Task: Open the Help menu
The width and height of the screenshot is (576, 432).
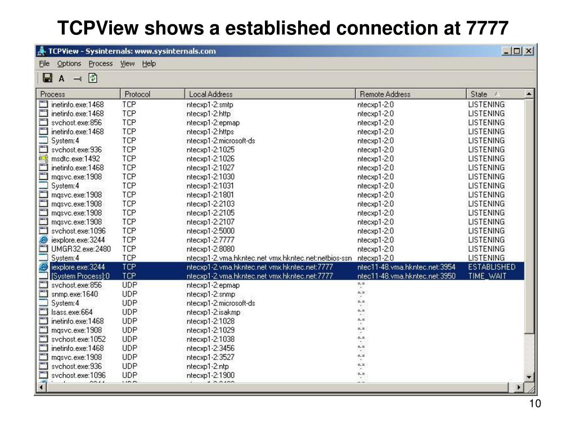Action: tap(148, 64)
